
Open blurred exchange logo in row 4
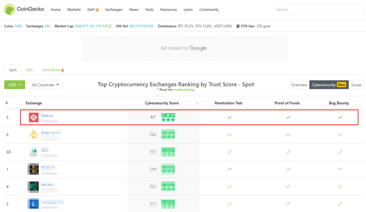click(x=33, y=187)
